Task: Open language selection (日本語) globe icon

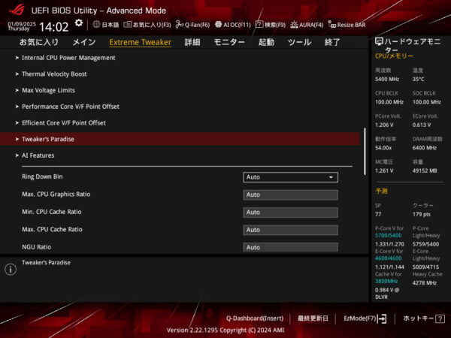Action: 105,25
